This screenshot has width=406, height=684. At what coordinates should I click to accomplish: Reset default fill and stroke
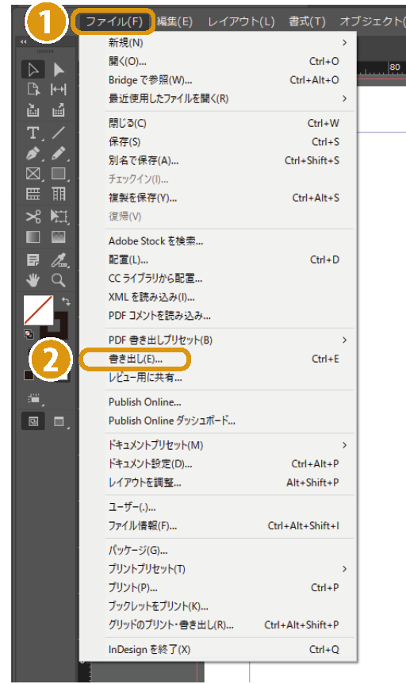29,335
